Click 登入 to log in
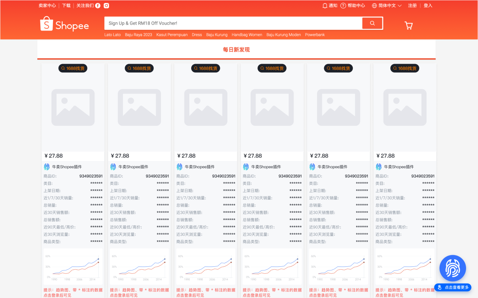 point(428,6)
